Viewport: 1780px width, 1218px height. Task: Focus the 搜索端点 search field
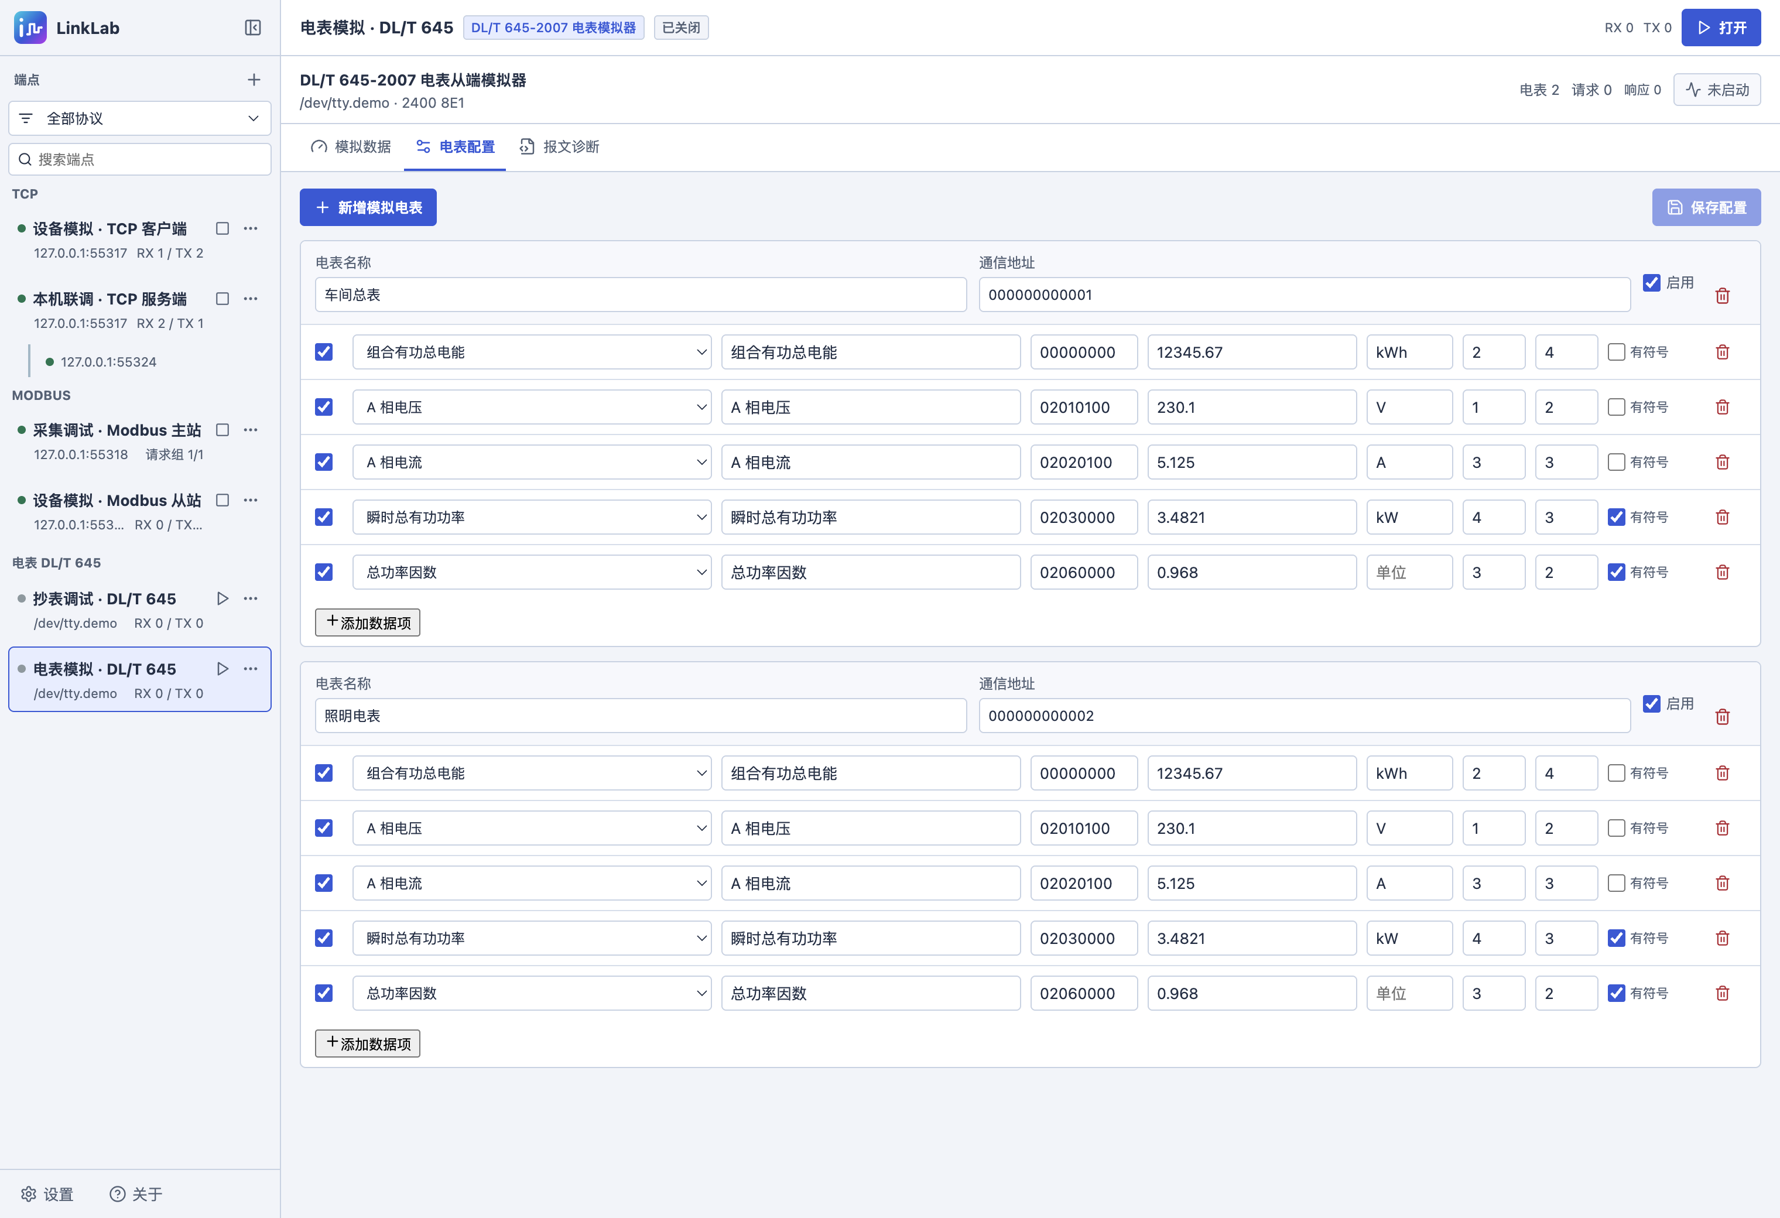(140, 159)
